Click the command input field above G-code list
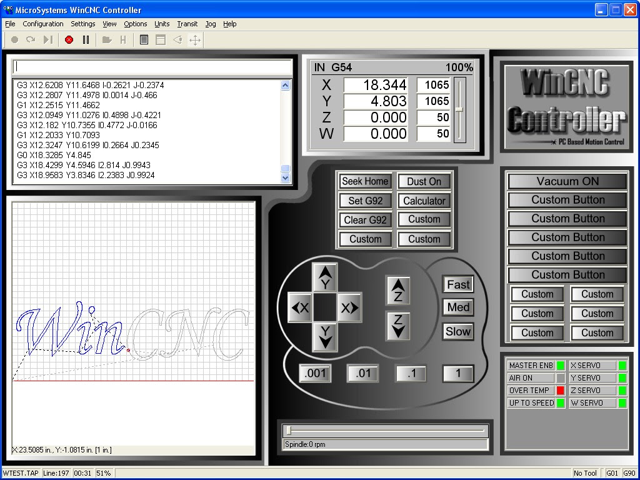 [x=152, y=66]
